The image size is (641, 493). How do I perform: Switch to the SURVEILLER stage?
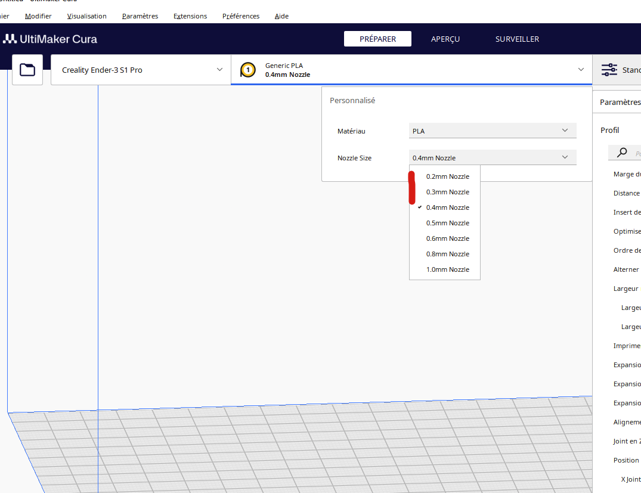point(517,39)
